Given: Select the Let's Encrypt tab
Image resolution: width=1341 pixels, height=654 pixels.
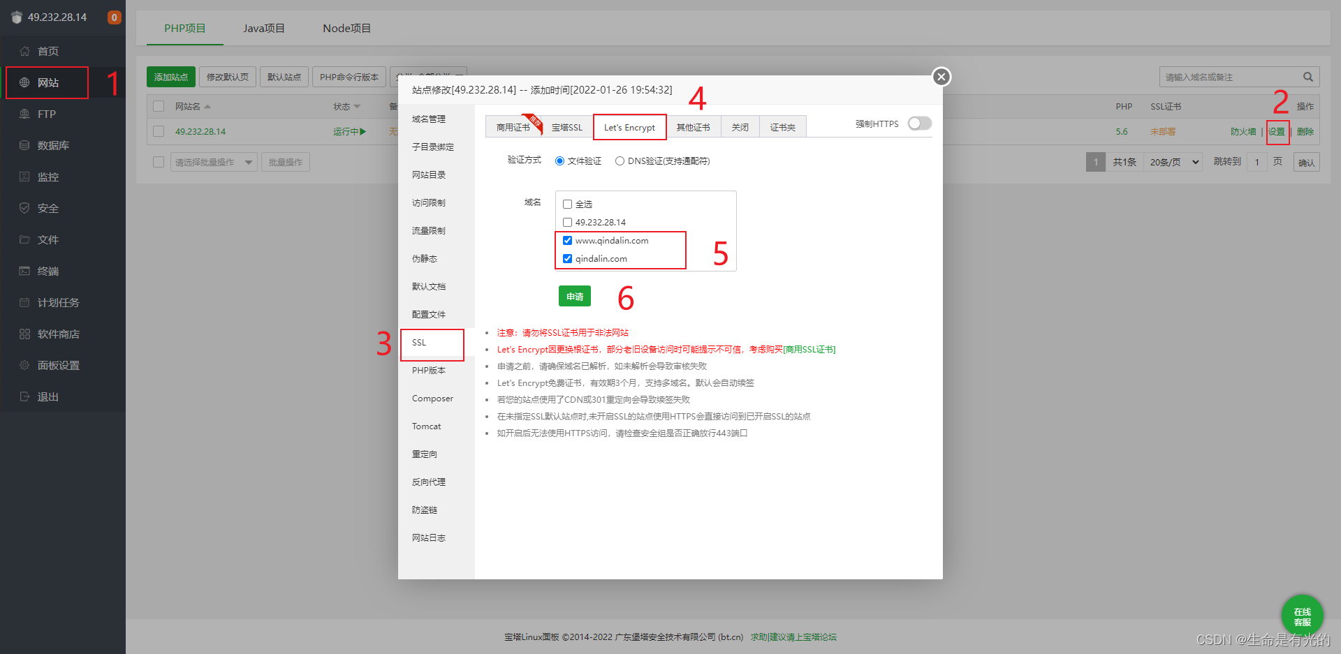Looking at the screenshot, I should coord(629,127).
